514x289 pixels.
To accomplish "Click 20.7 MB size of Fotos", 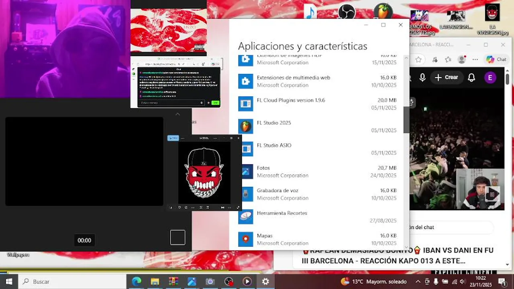I will (387, 168).
